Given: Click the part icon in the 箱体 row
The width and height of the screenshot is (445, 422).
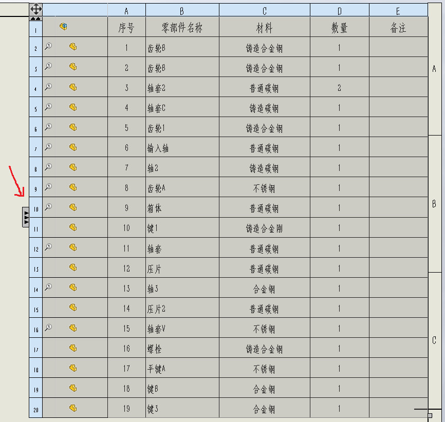Looking at the screenshot, I should pyautogui.click(x=73, y=207).
